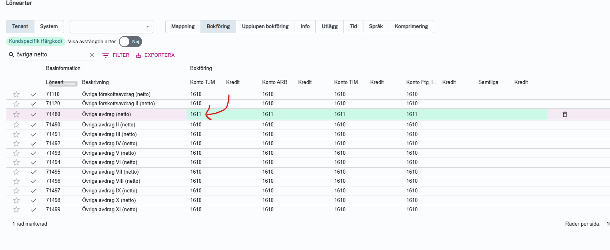Click the star for row 71494
The height and width of the screenshot is (250, 610).
16,162
